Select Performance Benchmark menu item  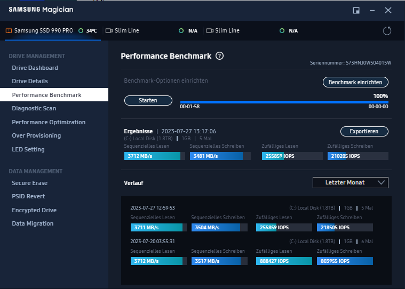(54, 95)
